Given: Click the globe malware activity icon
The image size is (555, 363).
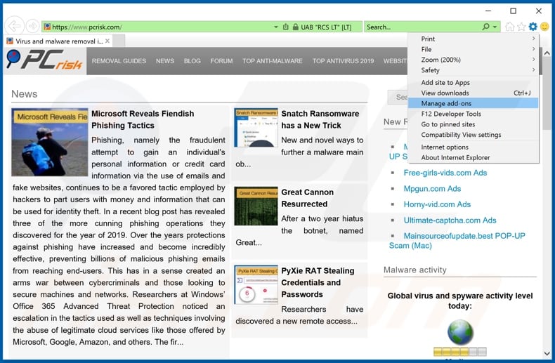Looking at the screenshot, I should 460,332.
